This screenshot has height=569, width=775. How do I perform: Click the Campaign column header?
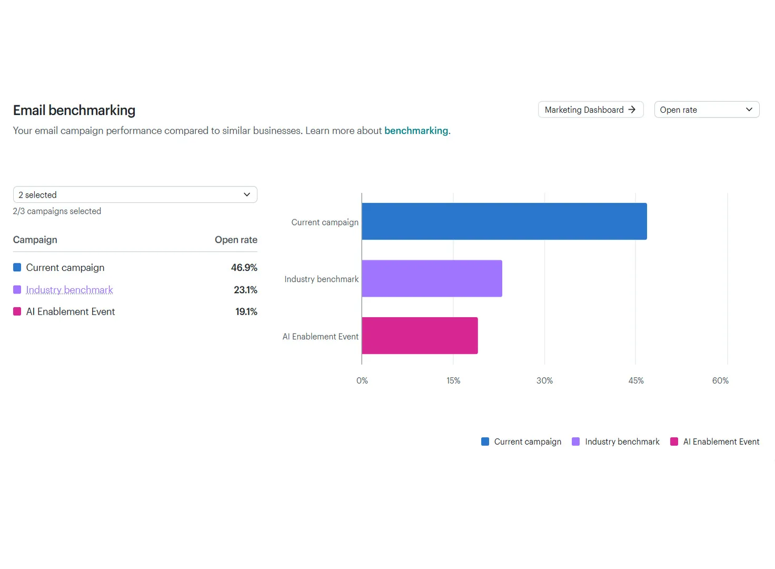[x=35, y=240]
